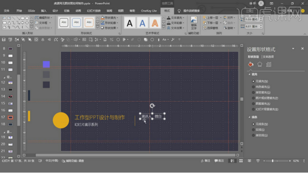Open 对齐 align dropdown

click(x=229, y=18)
